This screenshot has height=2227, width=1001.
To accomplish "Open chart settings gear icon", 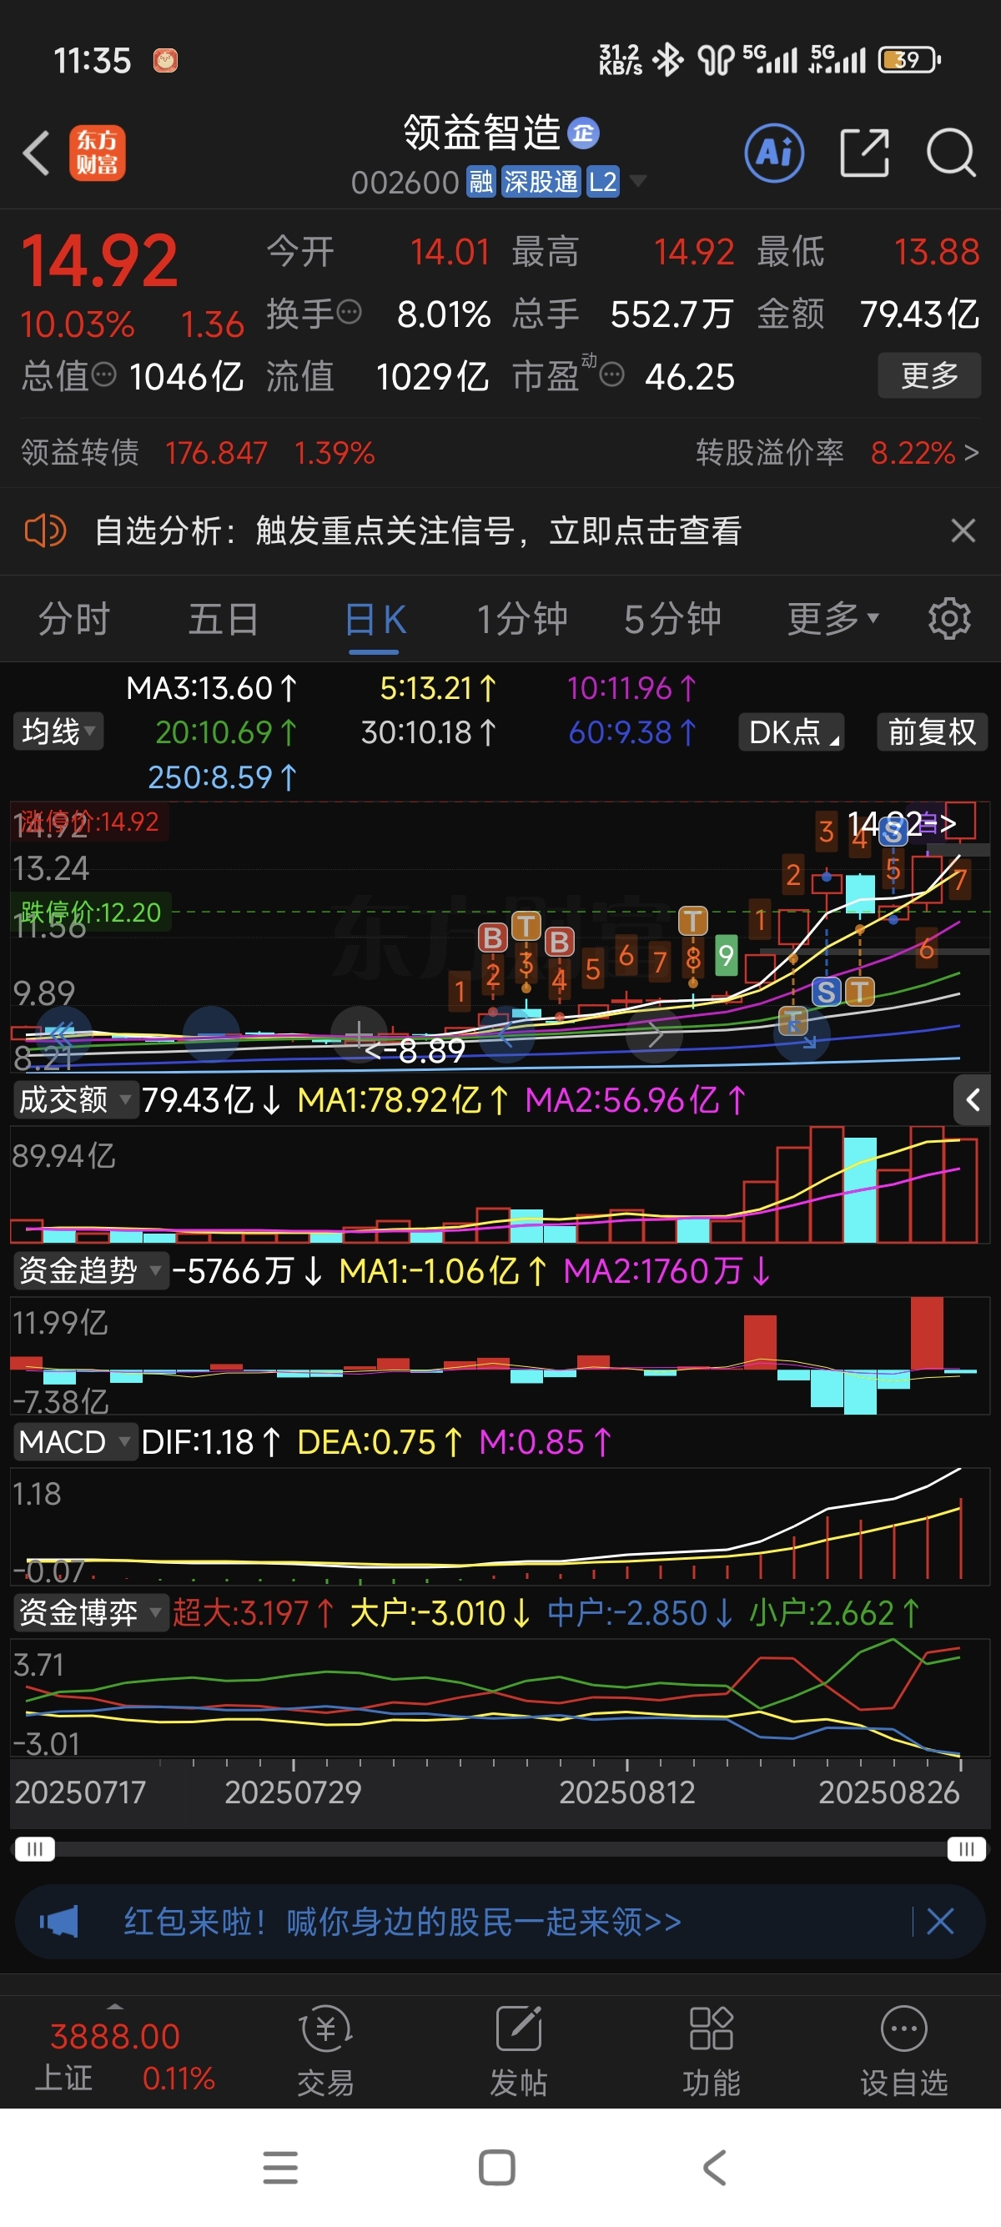I will pyautogui.click(x=949, y=619).
